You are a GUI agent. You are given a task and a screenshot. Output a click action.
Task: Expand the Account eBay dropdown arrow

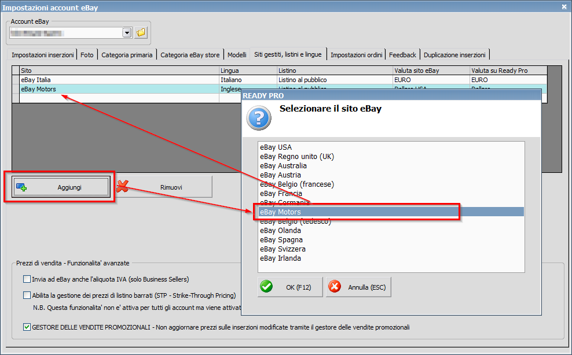[127, 33]
